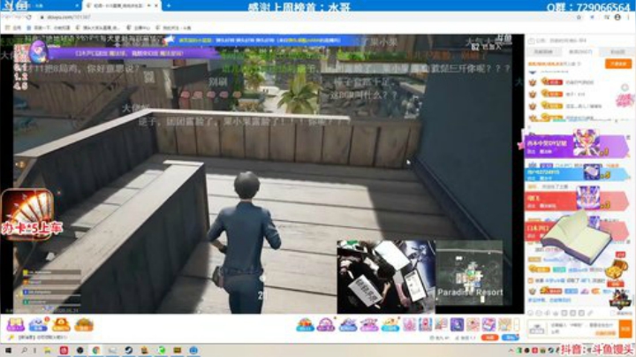Click the purple egg mascot icon on video

38,53
